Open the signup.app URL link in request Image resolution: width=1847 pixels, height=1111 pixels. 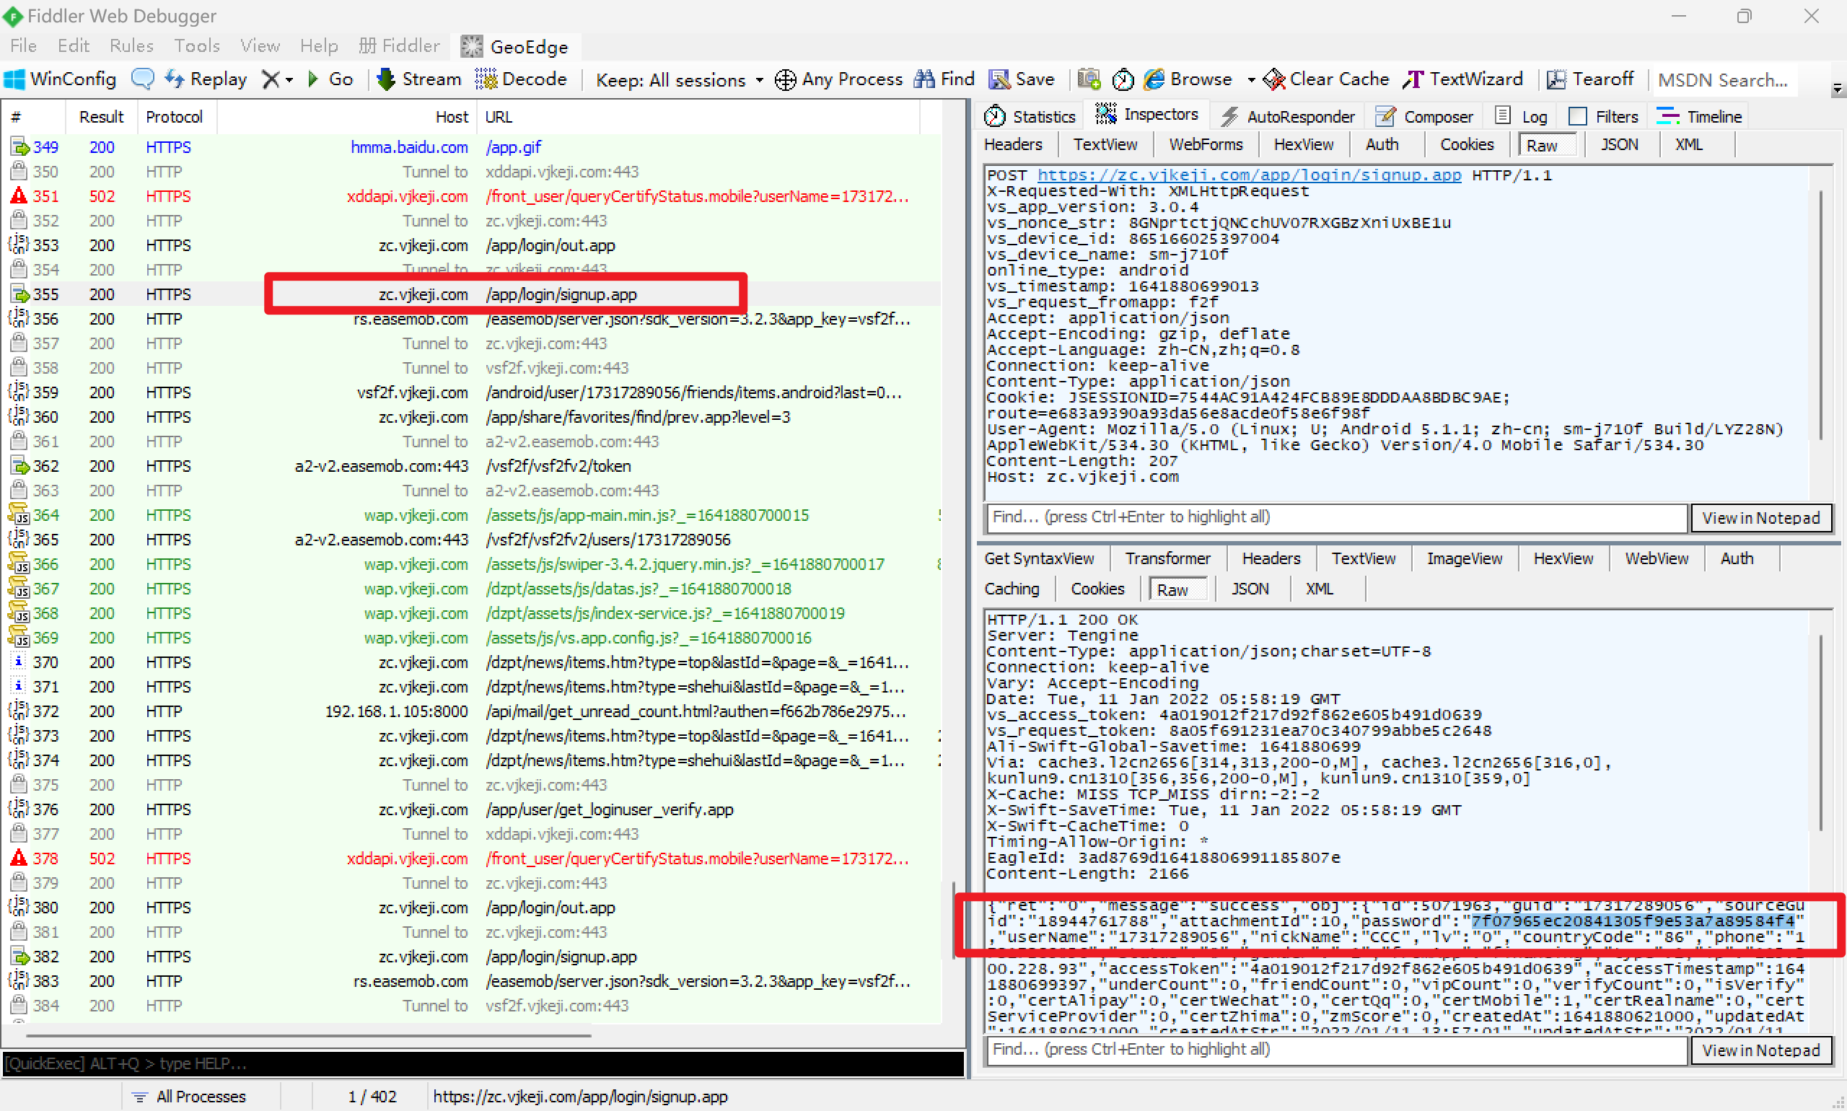click(x=1249, y=175)
